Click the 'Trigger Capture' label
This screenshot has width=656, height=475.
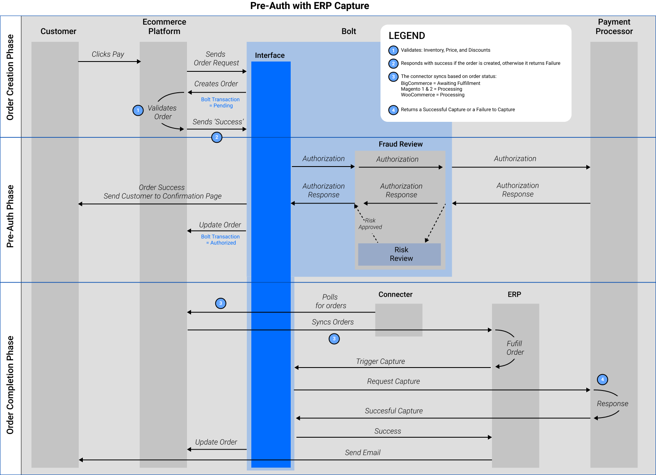click(380, 361)
